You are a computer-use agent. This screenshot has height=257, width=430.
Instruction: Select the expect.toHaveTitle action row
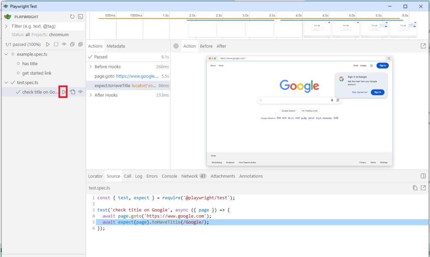pos(128,86)
